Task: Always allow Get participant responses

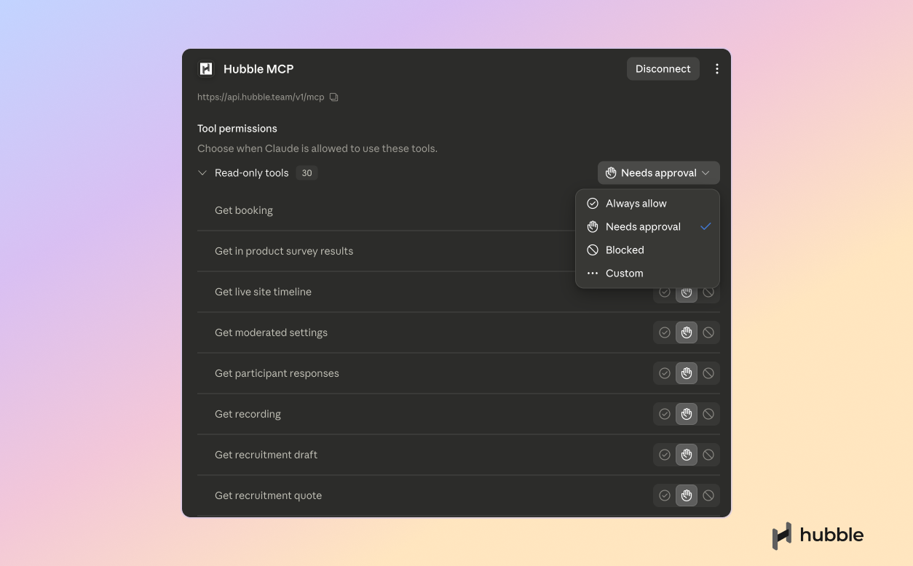Action: click(665, 373)
